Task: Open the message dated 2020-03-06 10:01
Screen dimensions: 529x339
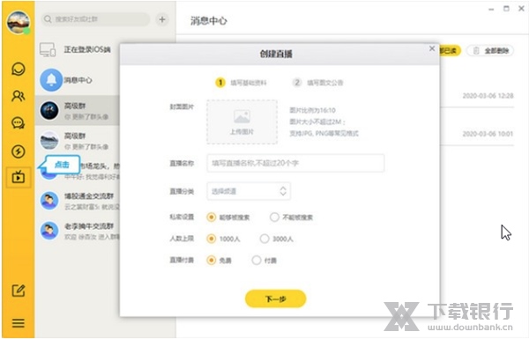Action: pos(477,134)
